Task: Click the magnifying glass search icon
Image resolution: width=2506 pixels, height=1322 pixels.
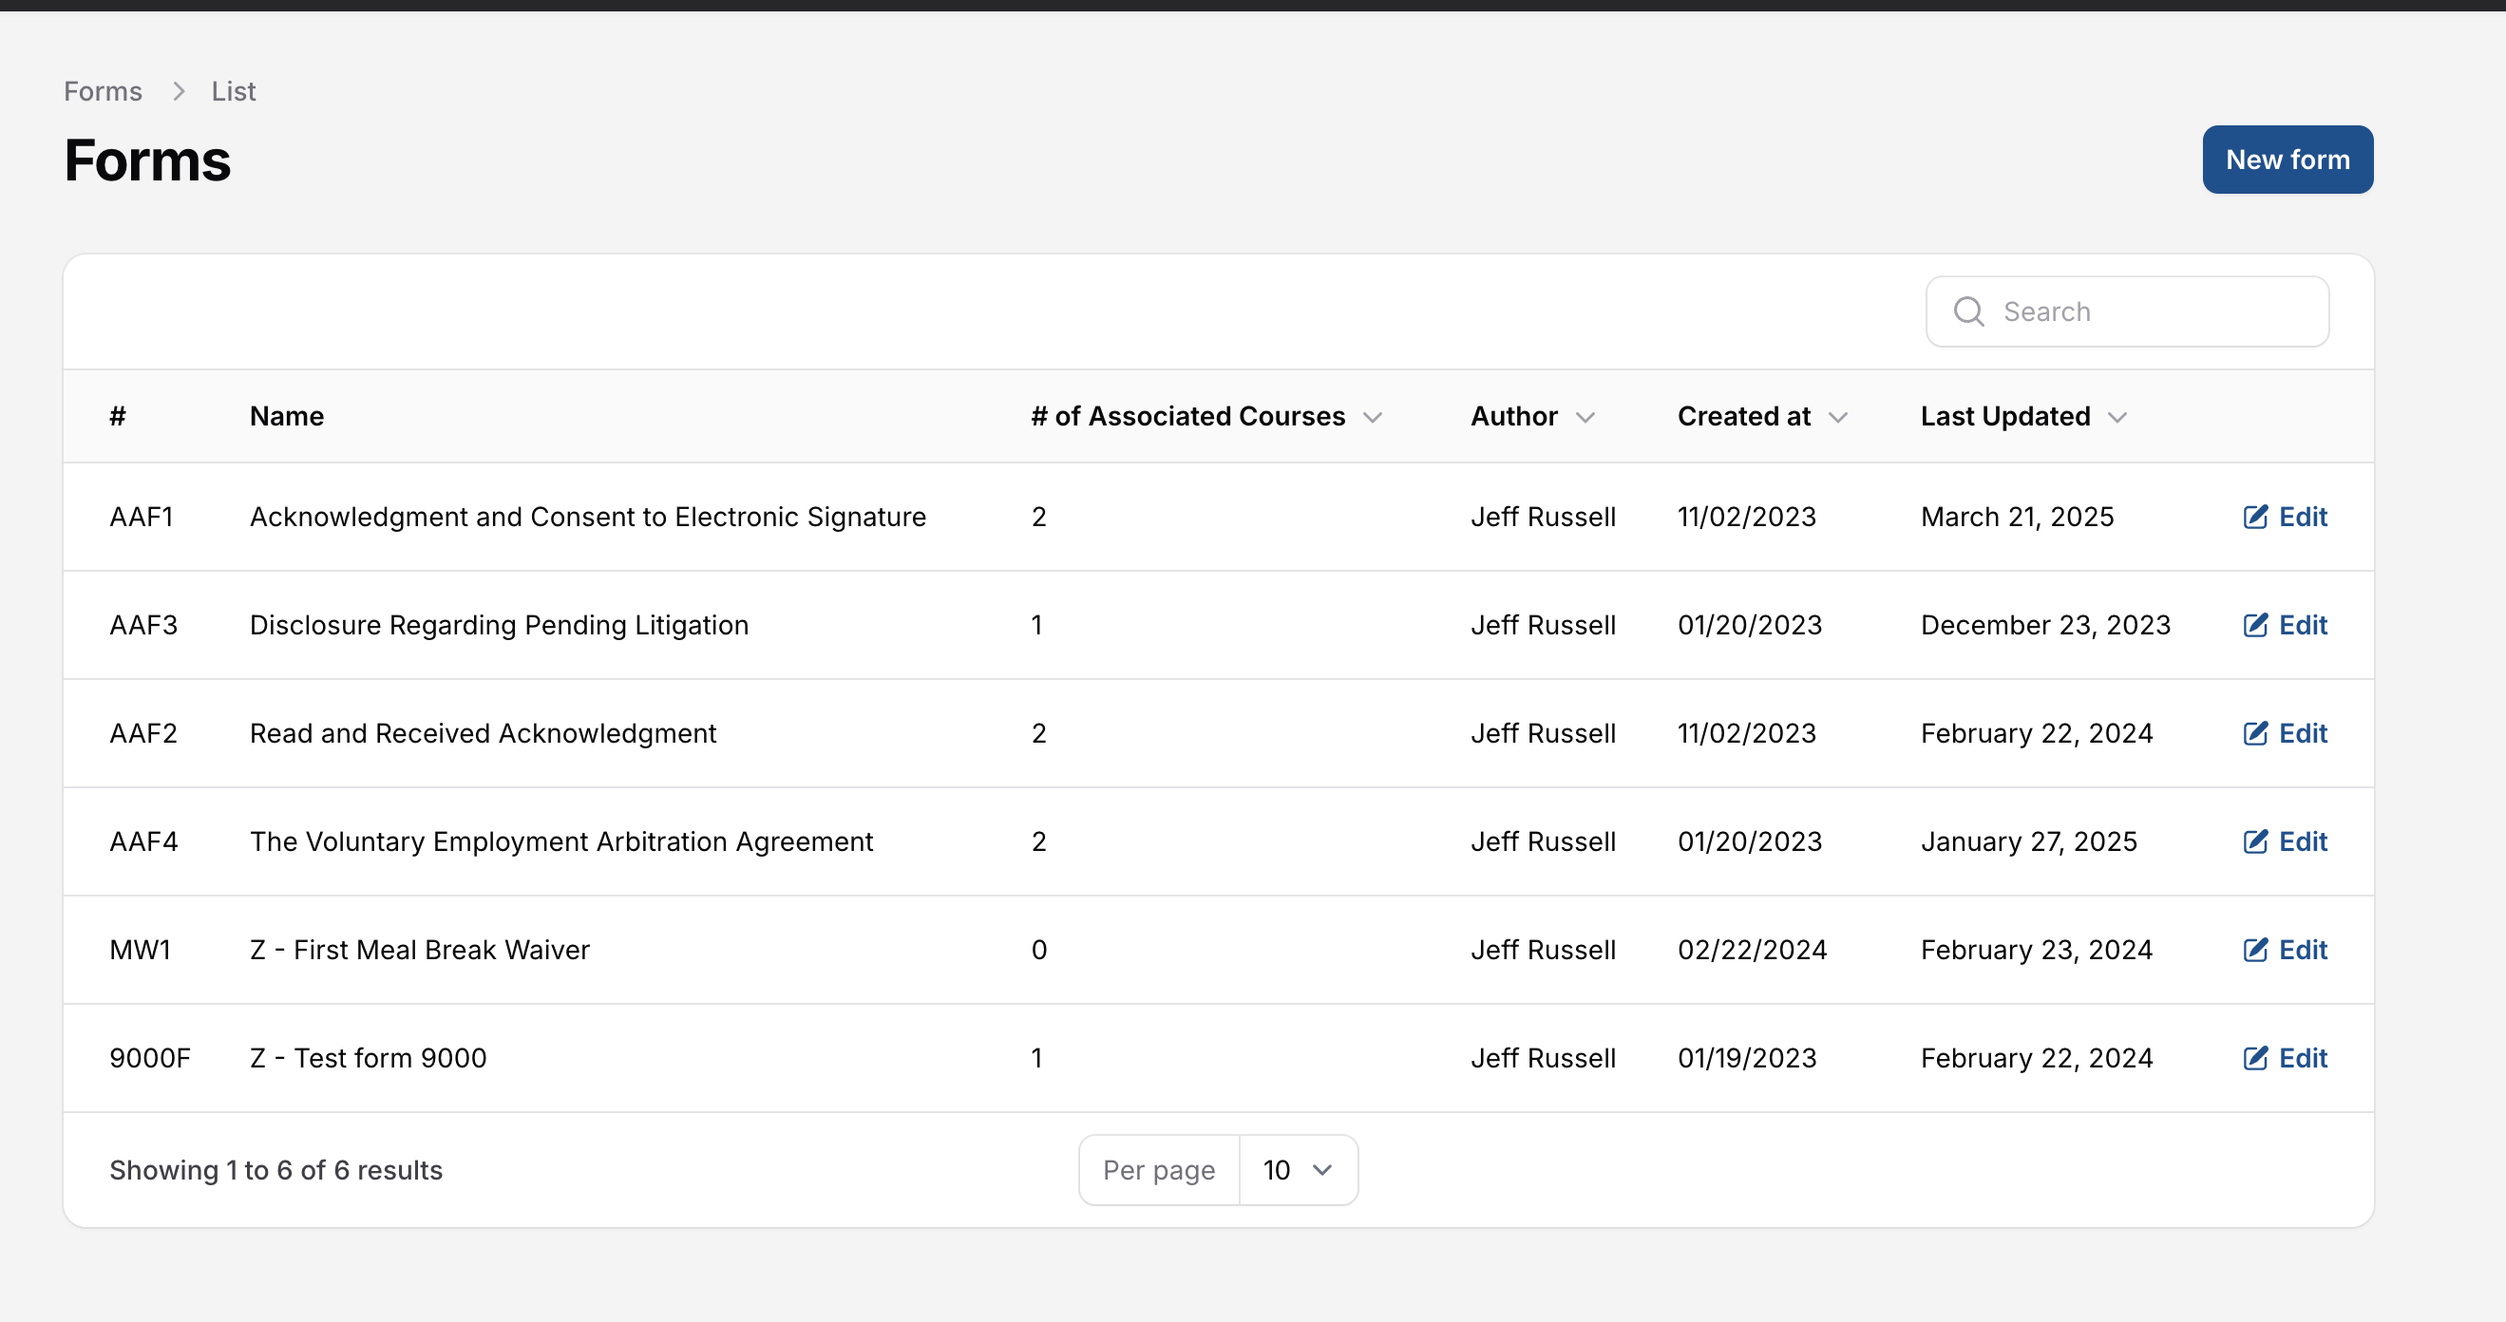Action: pyautogui.click(x=1969, y=312)
